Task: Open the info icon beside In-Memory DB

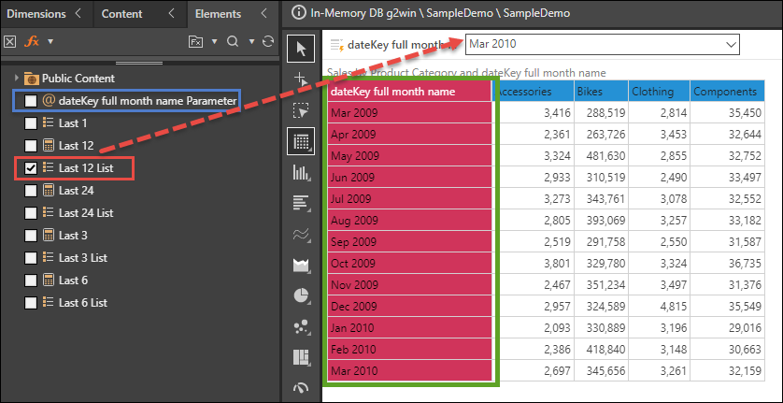Action: [x=299, y=13]
